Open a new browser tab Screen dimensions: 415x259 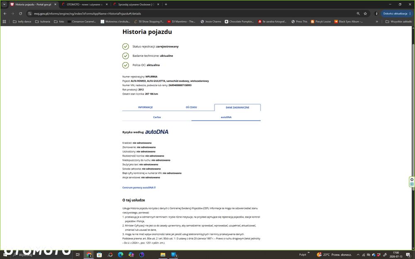tap(166, 4)
